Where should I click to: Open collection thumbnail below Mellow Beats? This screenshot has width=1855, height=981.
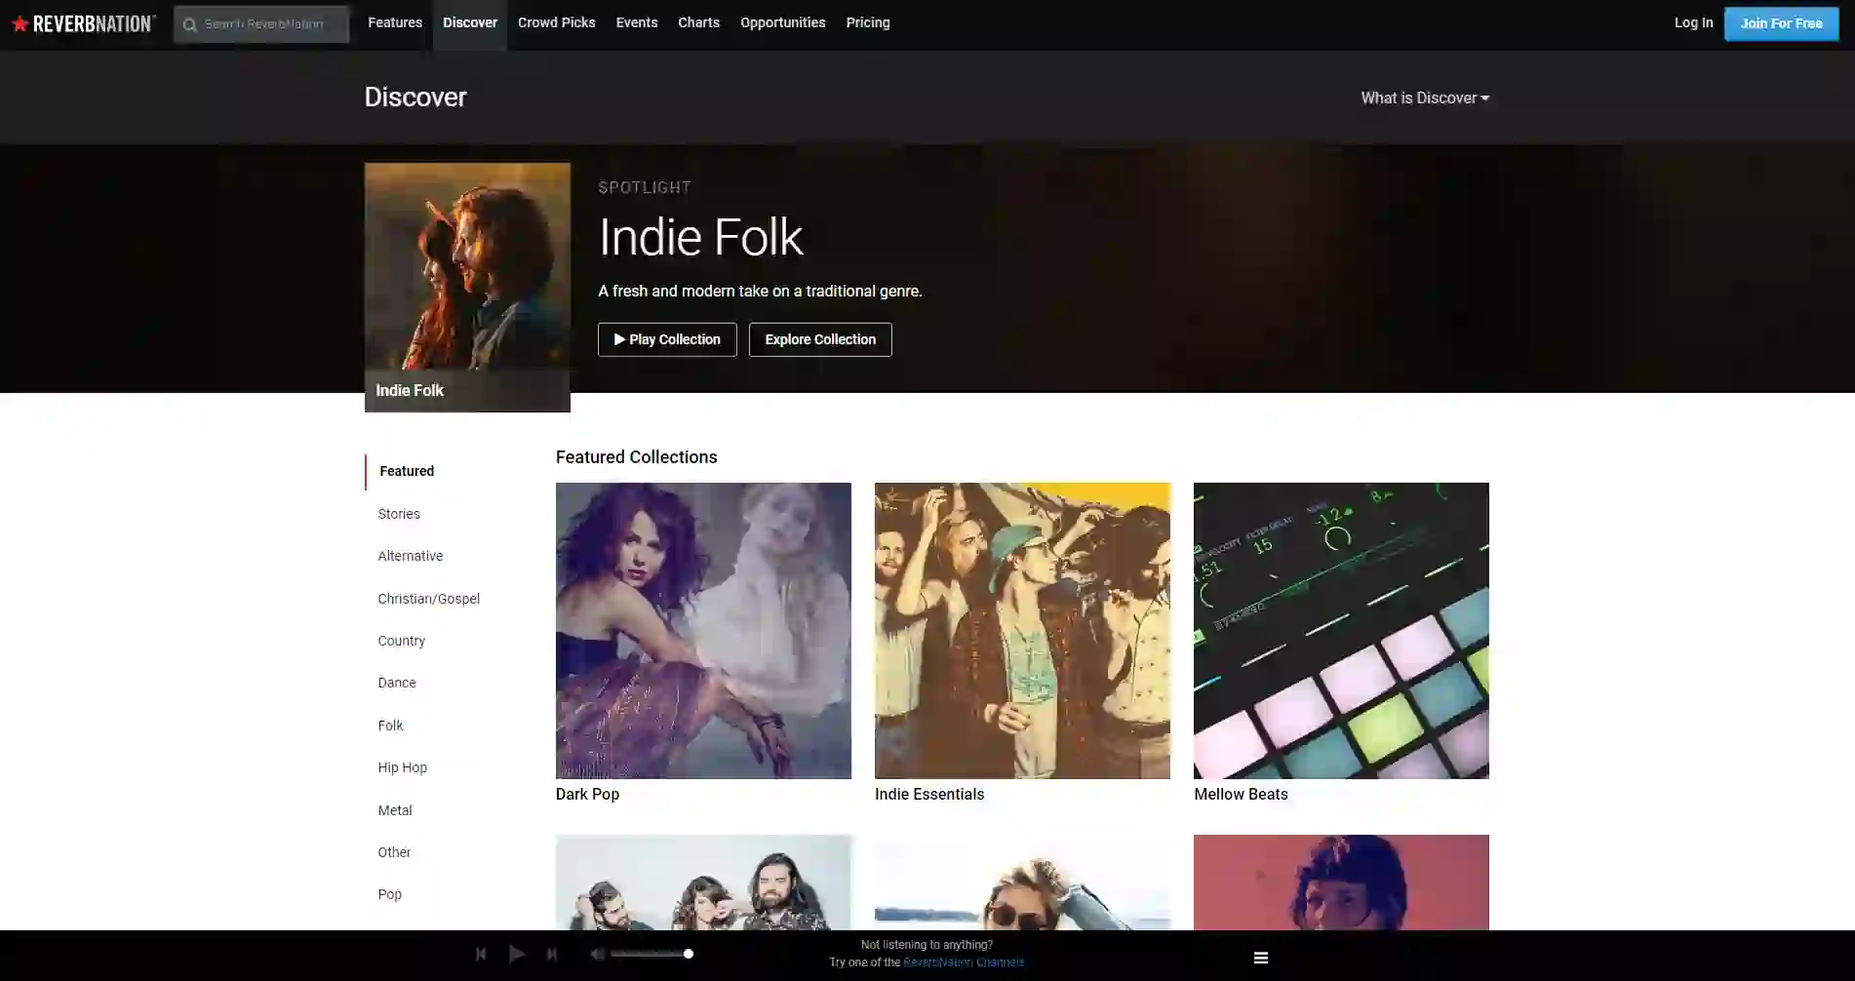[1341, 882]
